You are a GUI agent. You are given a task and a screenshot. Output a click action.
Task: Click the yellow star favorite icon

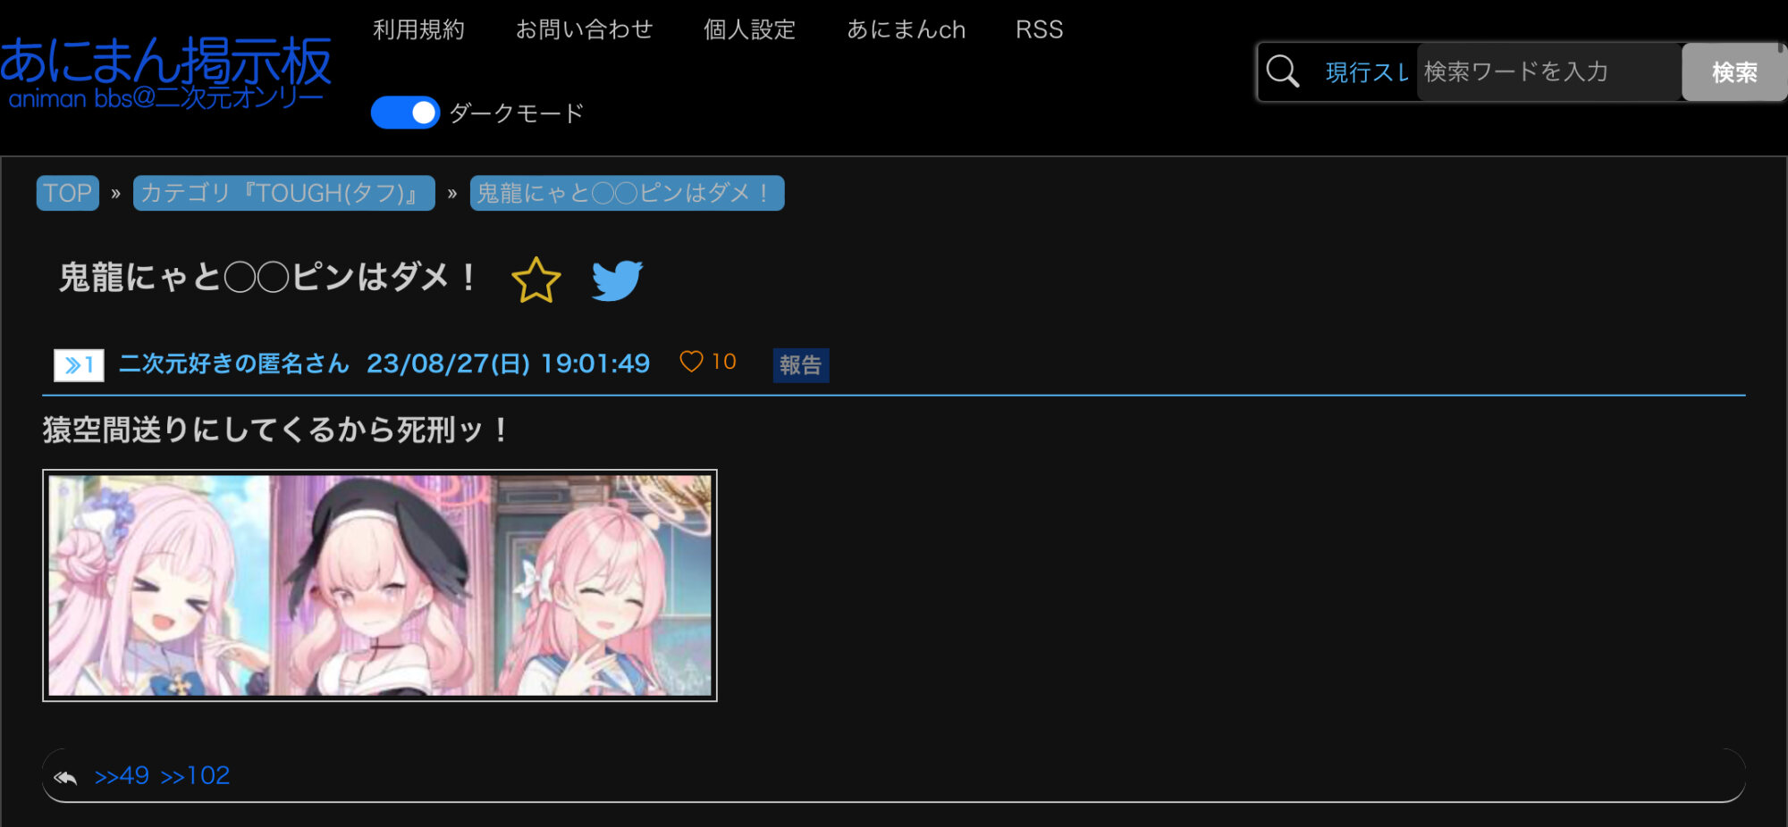(x=536, y=280)
